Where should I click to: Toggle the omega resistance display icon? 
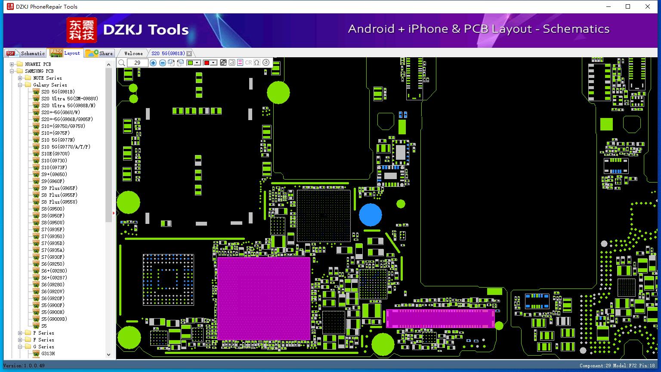point(257,63)
